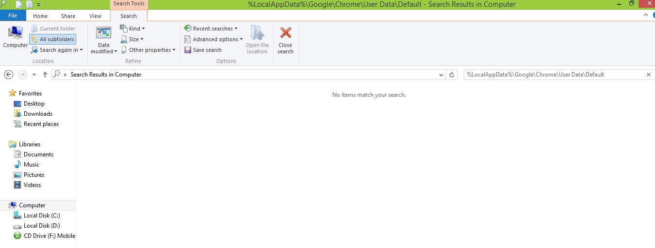The height and width of the screenshot is (248, 655).
Task: Open Advanced options dropdown
Action: 213,39
